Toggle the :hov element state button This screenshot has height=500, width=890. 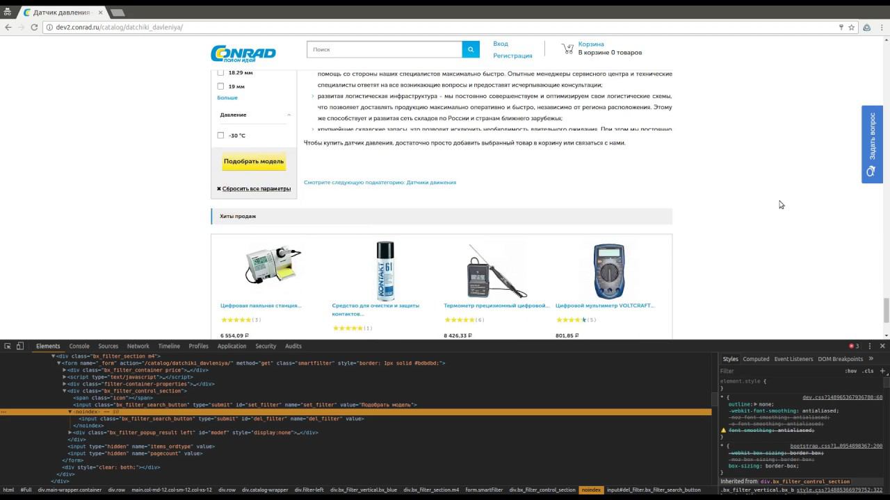pos(851,371)
